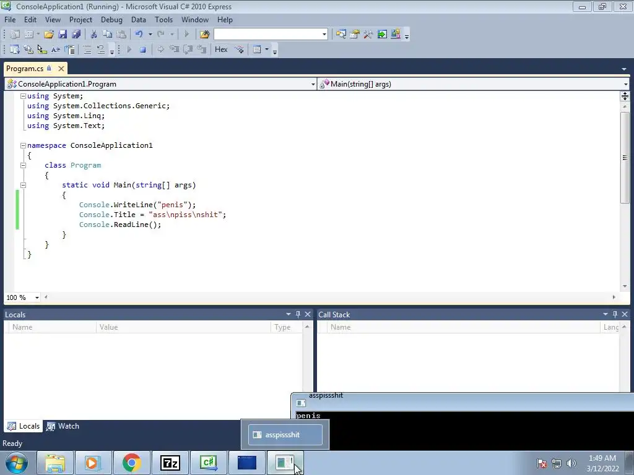Viewport: 634px width, 475px height.
Task: Select the Locals tab
Action: coord(24,426)
